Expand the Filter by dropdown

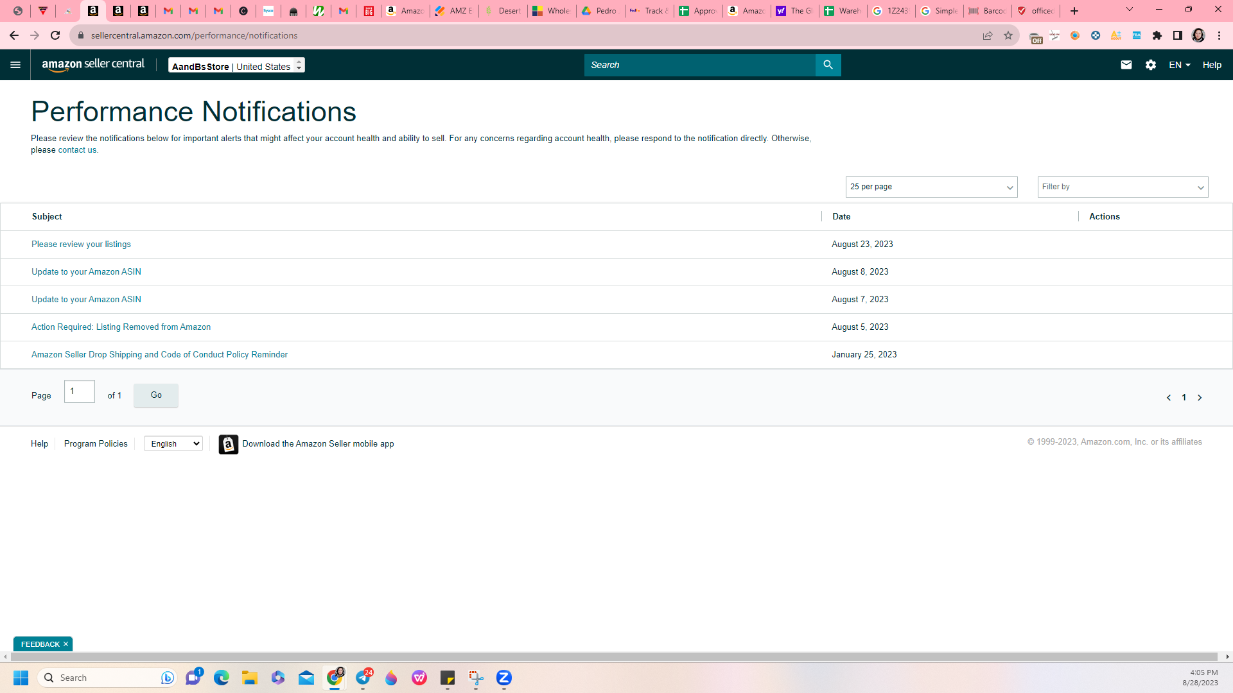coord(1123,187)
